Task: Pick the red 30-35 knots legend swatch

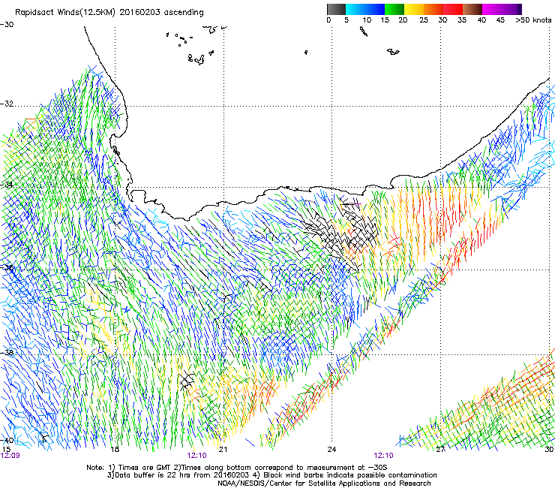Action: 453,9
